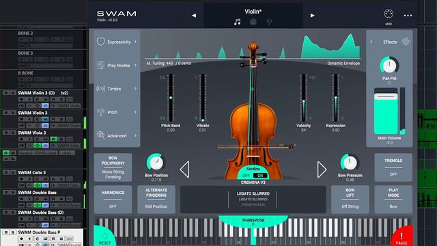Open the MIDI settings icon
The image size is (437, 246).
point(389,14)
